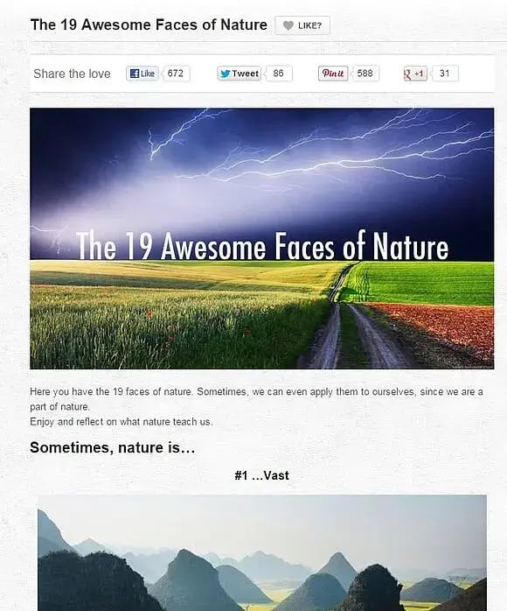The width and height of the screenshot is (507, 611).
Task: Click the Share the love label
Action: [72, 74]
